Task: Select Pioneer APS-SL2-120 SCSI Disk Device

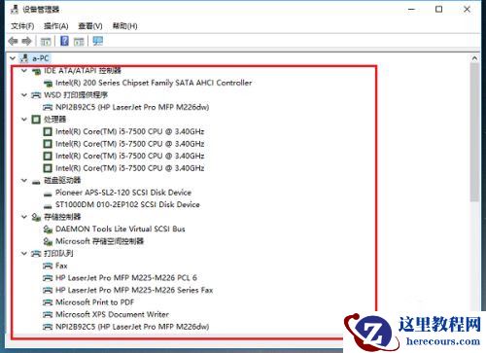Action: click(x=123, y=193)
